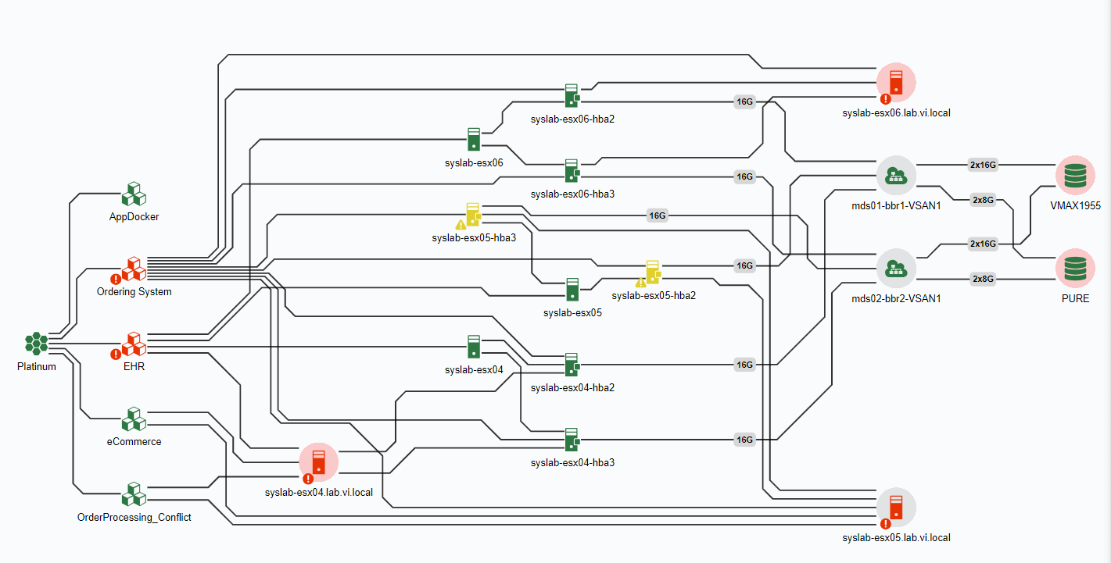Image resolution: width=1111 pixels, height=563 pixels.
Task: Click the 16G link label of syslab-esx05-hba2
Action: 744,265
